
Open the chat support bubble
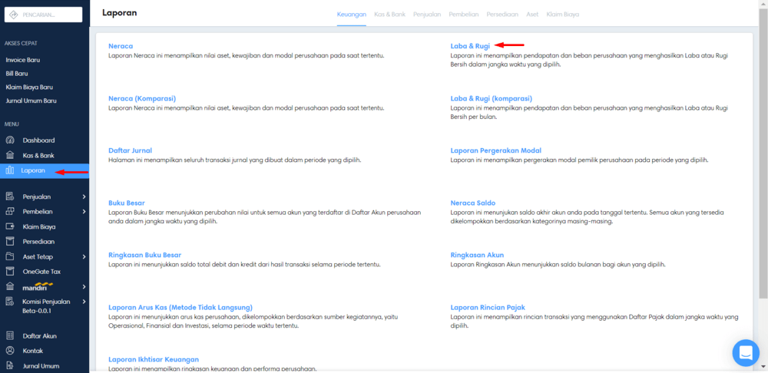(746, 352)
